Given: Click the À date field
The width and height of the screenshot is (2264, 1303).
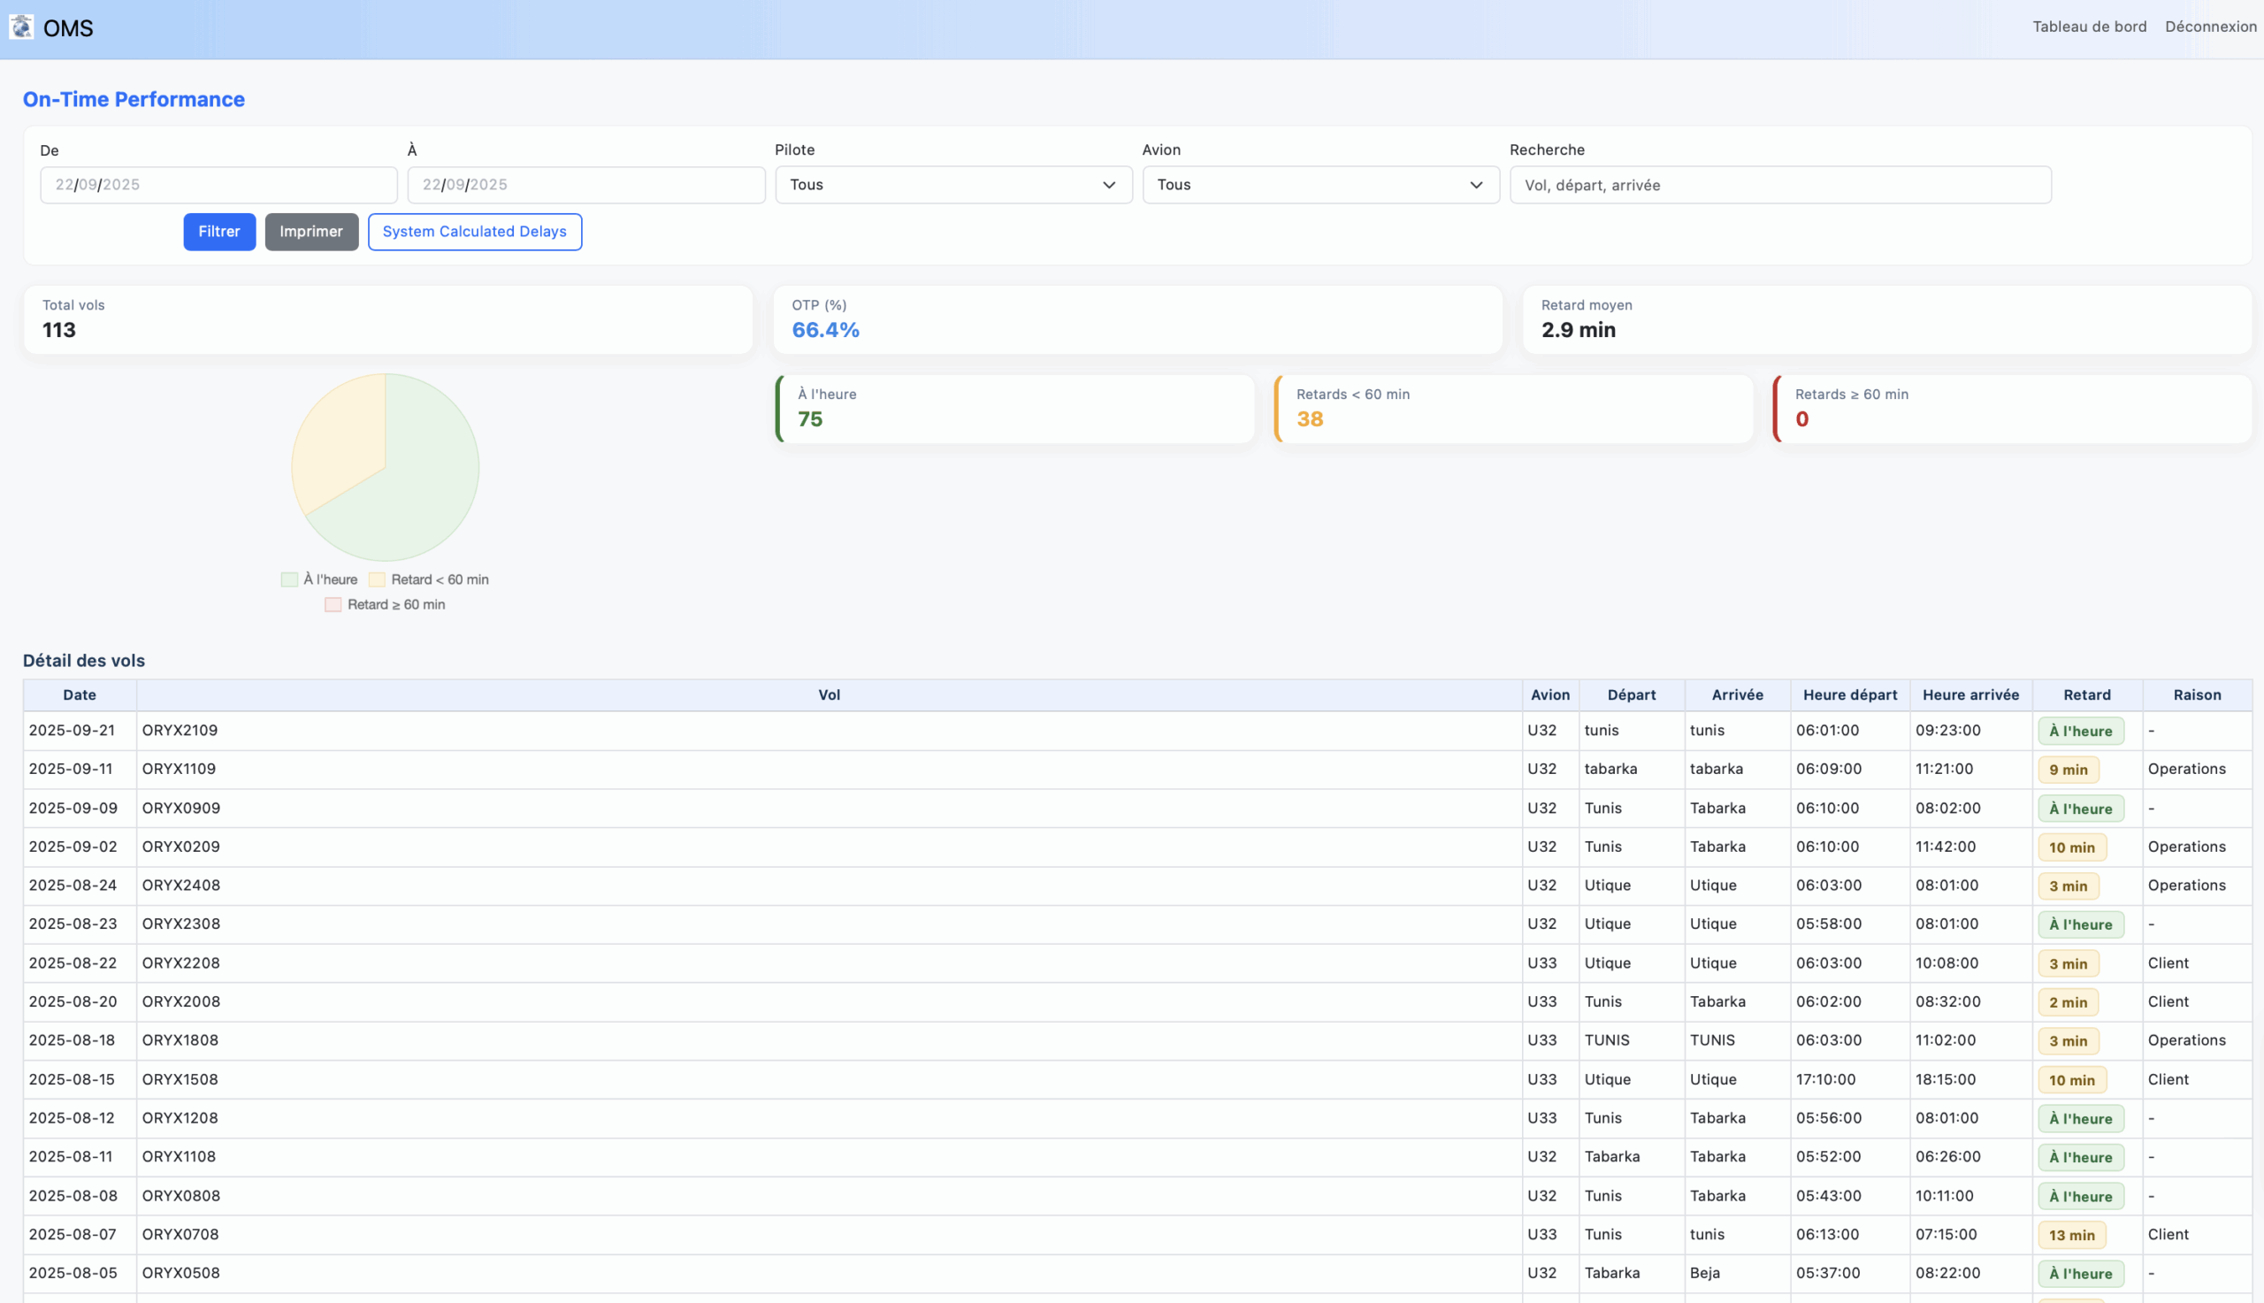Looking at the screenshot, I should 586,185.
